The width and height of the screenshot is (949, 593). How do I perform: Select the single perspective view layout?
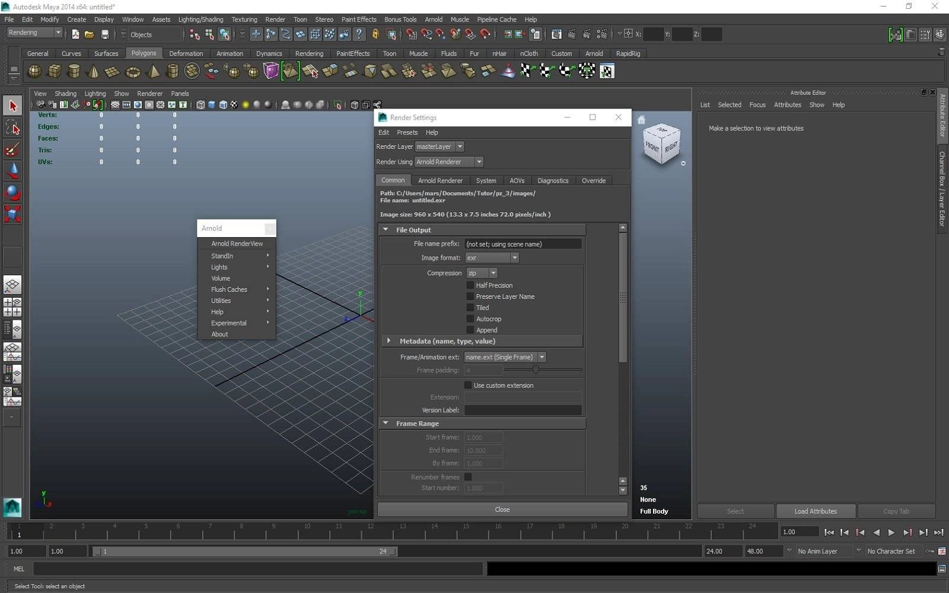click(12, 285)
